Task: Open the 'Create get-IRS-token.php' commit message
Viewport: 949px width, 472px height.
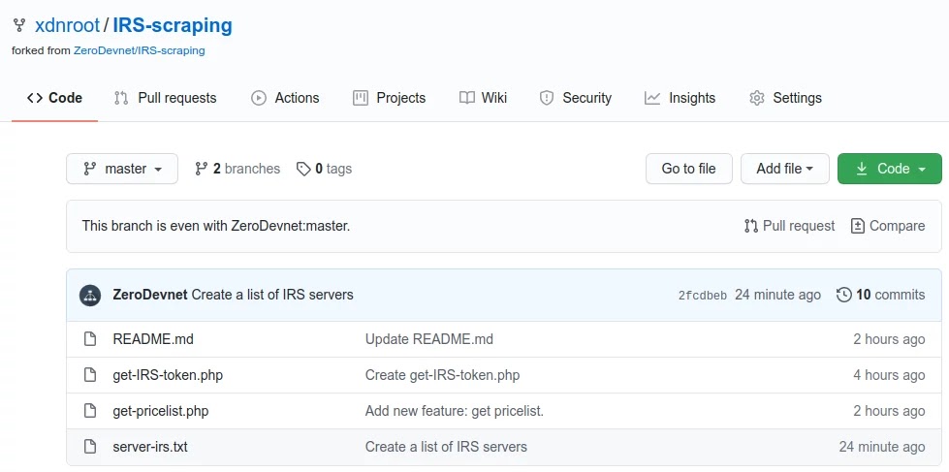Action: [x=442, y=375]
